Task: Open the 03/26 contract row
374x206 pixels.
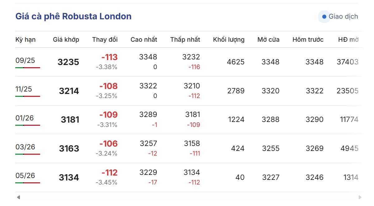Action: coord(189,148)
